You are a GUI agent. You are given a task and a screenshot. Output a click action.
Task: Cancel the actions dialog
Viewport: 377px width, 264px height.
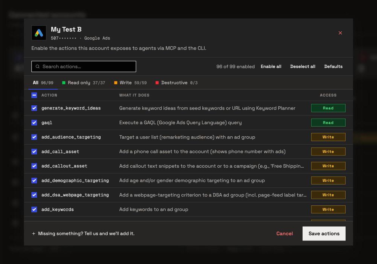[284, 233]
